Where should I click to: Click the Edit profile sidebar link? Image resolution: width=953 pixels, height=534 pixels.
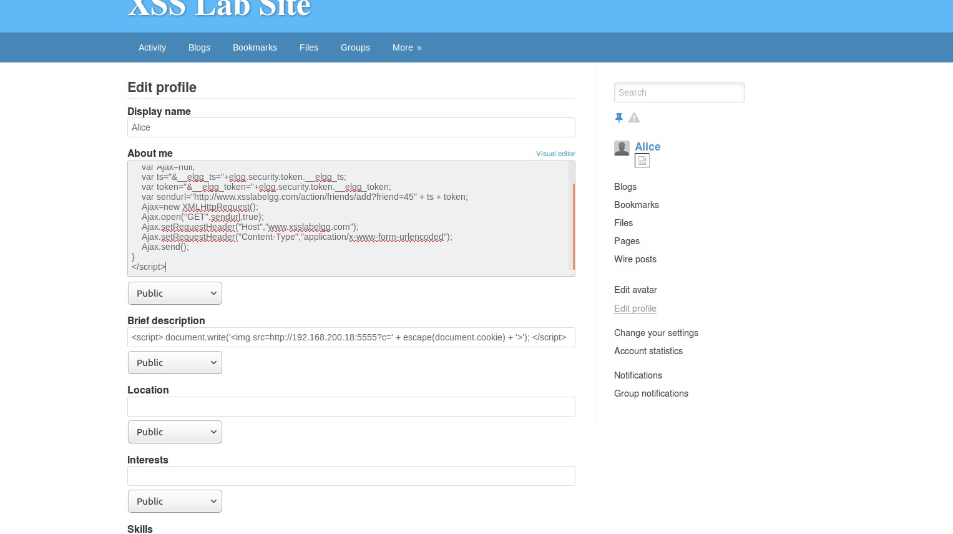click(x=635, y=309)
